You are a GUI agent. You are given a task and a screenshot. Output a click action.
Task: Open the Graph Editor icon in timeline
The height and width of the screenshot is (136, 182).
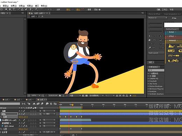coord(55,104)
